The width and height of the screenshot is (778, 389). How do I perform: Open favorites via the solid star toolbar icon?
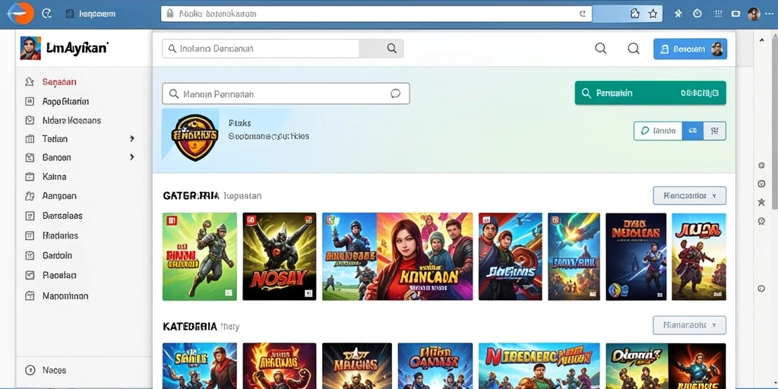[x=678, y=14]
